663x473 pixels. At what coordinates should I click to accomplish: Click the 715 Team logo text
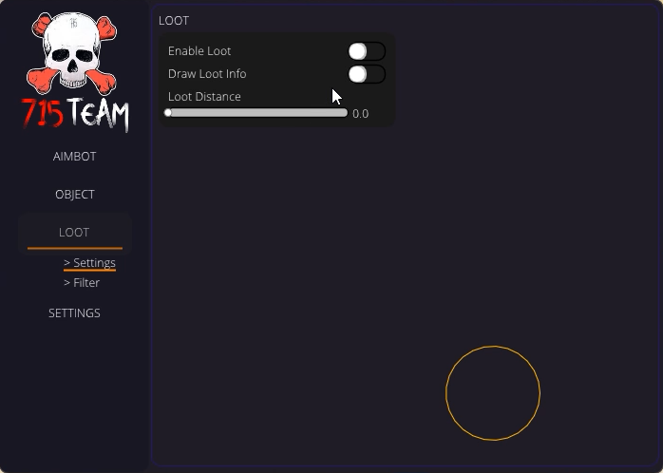click(x=75, y=114)
